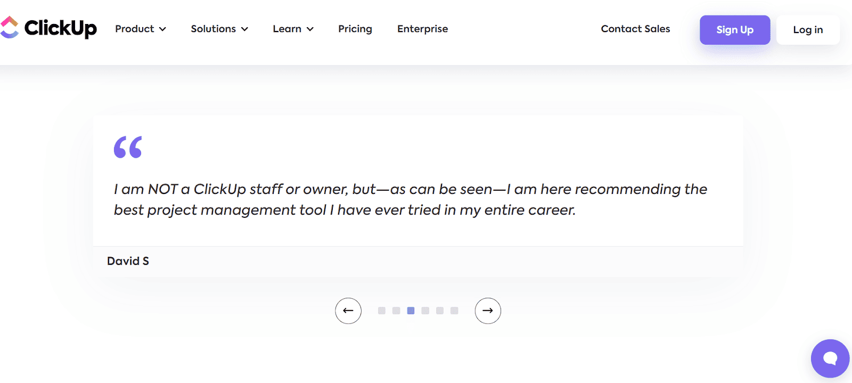
Task: Select the first carousel dot
Action: 382,311
